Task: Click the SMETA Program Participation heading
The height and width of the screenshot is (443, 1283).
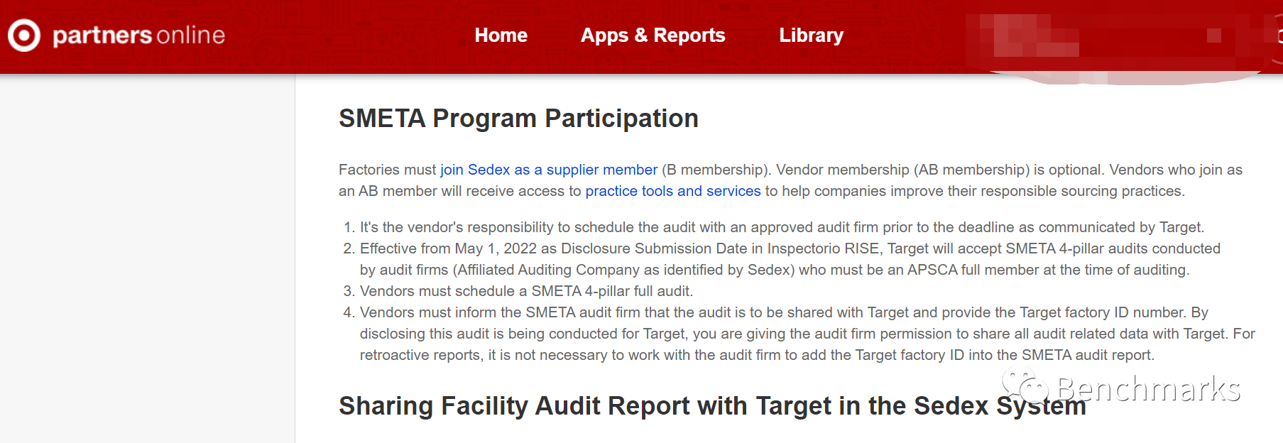Action: coord(518,119)
